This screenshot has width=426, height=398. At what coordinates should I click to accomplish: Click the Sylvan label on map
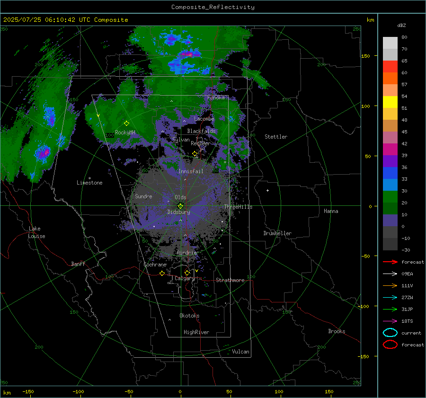pyautogui.click(x=181, y=140)
